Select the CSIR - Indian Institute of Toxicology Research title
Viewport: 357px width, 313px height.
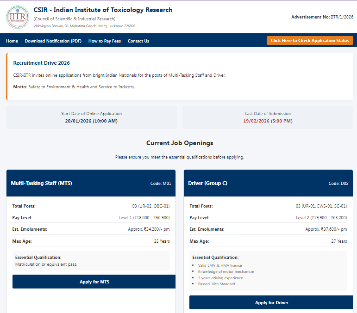(103, 10)
